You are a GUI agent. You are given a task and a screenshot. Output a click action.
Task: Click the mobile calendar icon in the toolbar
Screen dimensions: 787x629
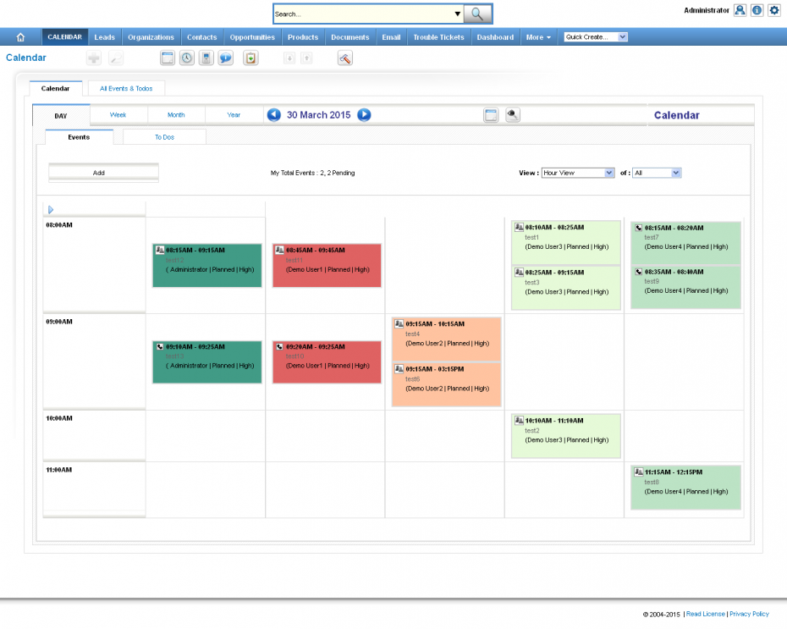point(206,58)
